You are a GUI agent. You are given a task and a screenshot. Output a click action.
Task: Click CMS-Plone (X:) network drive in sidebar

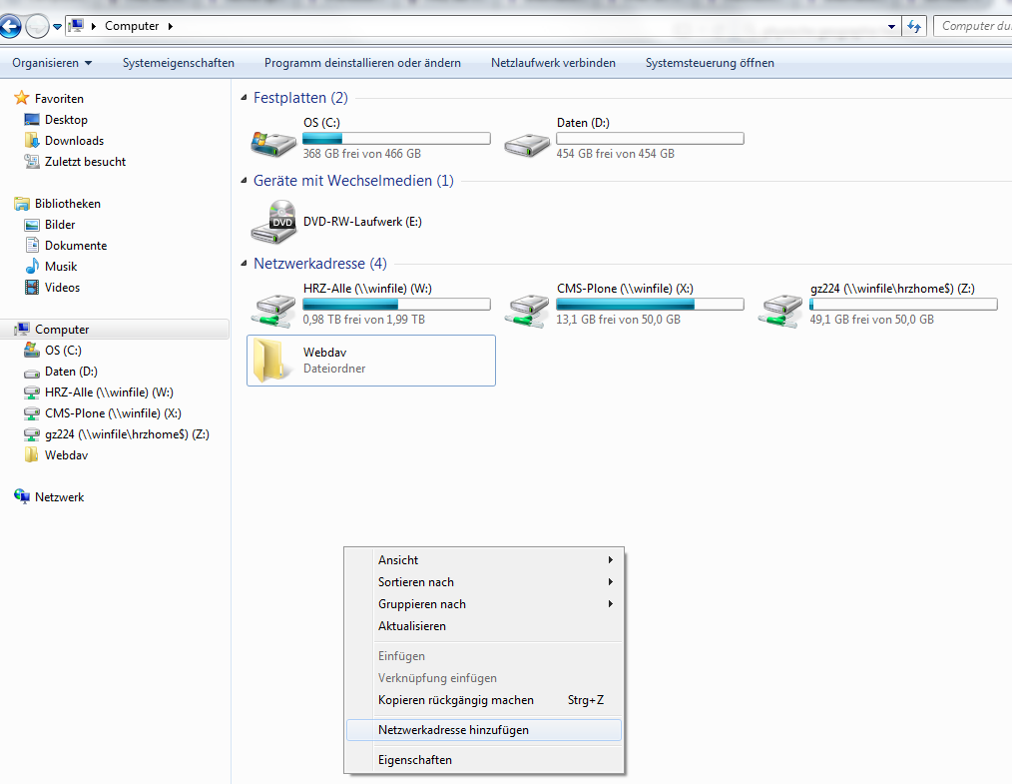pos(32,413)
